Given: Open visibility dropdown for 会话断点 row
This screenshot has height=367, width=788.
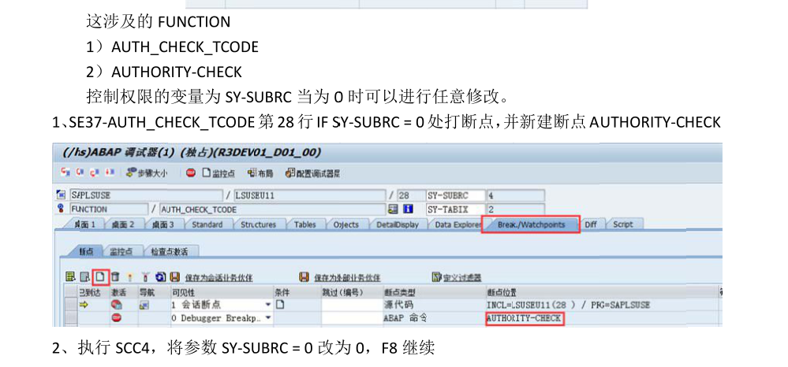Looking at the screenshot, I should (x=268, y=306).
